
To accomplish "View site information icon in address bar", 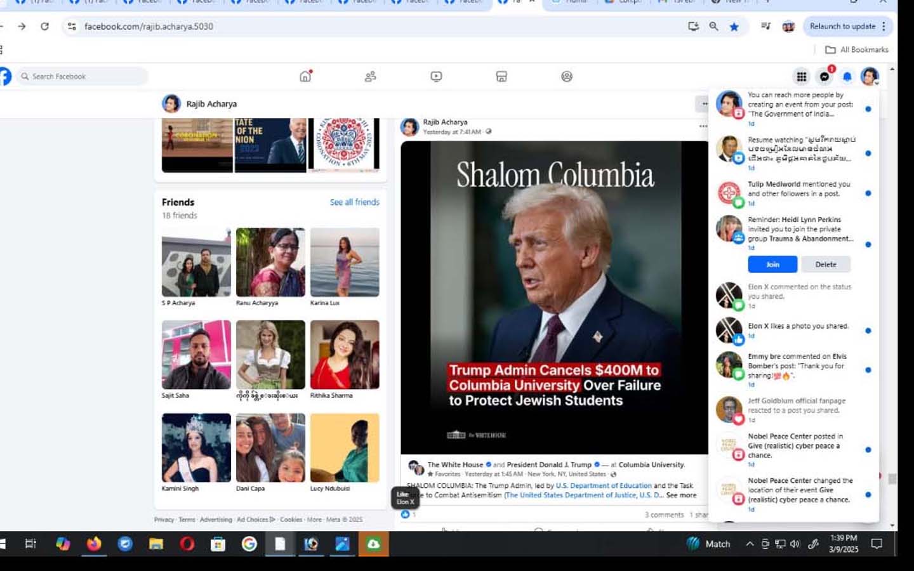I will [x=72, y=26].
